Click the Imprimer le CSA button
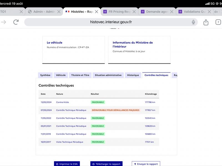The width and height of the screenshot is (222, 166). (x=67, y=164)
